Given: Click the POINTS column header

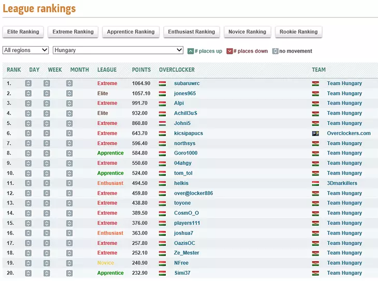Looking at the screenshot, I should [x=141, y=70].
